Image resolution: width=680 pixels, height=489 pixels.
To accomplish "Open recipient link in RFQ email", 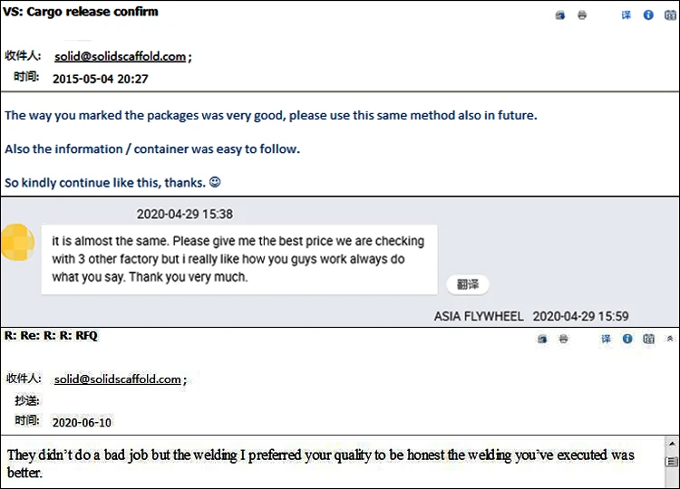I will coord(117,379).
